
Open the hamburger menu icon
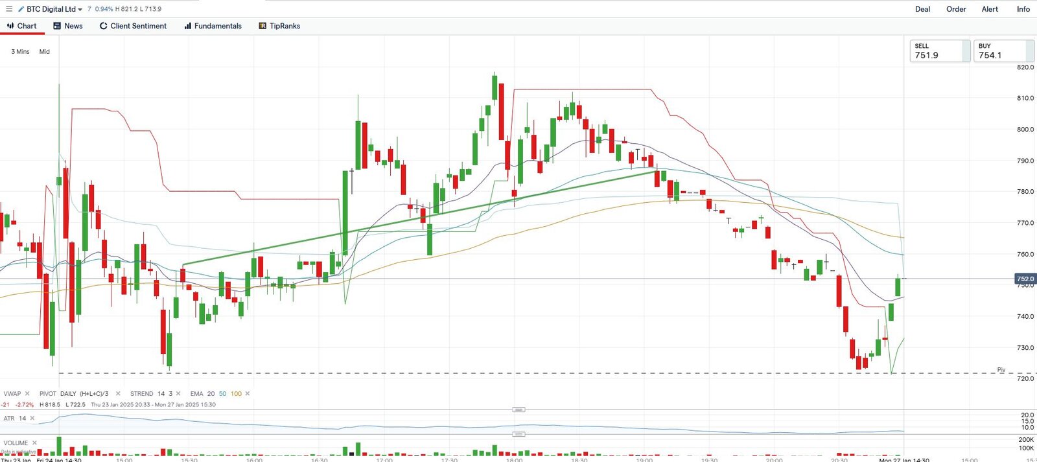tap(8, 9)
